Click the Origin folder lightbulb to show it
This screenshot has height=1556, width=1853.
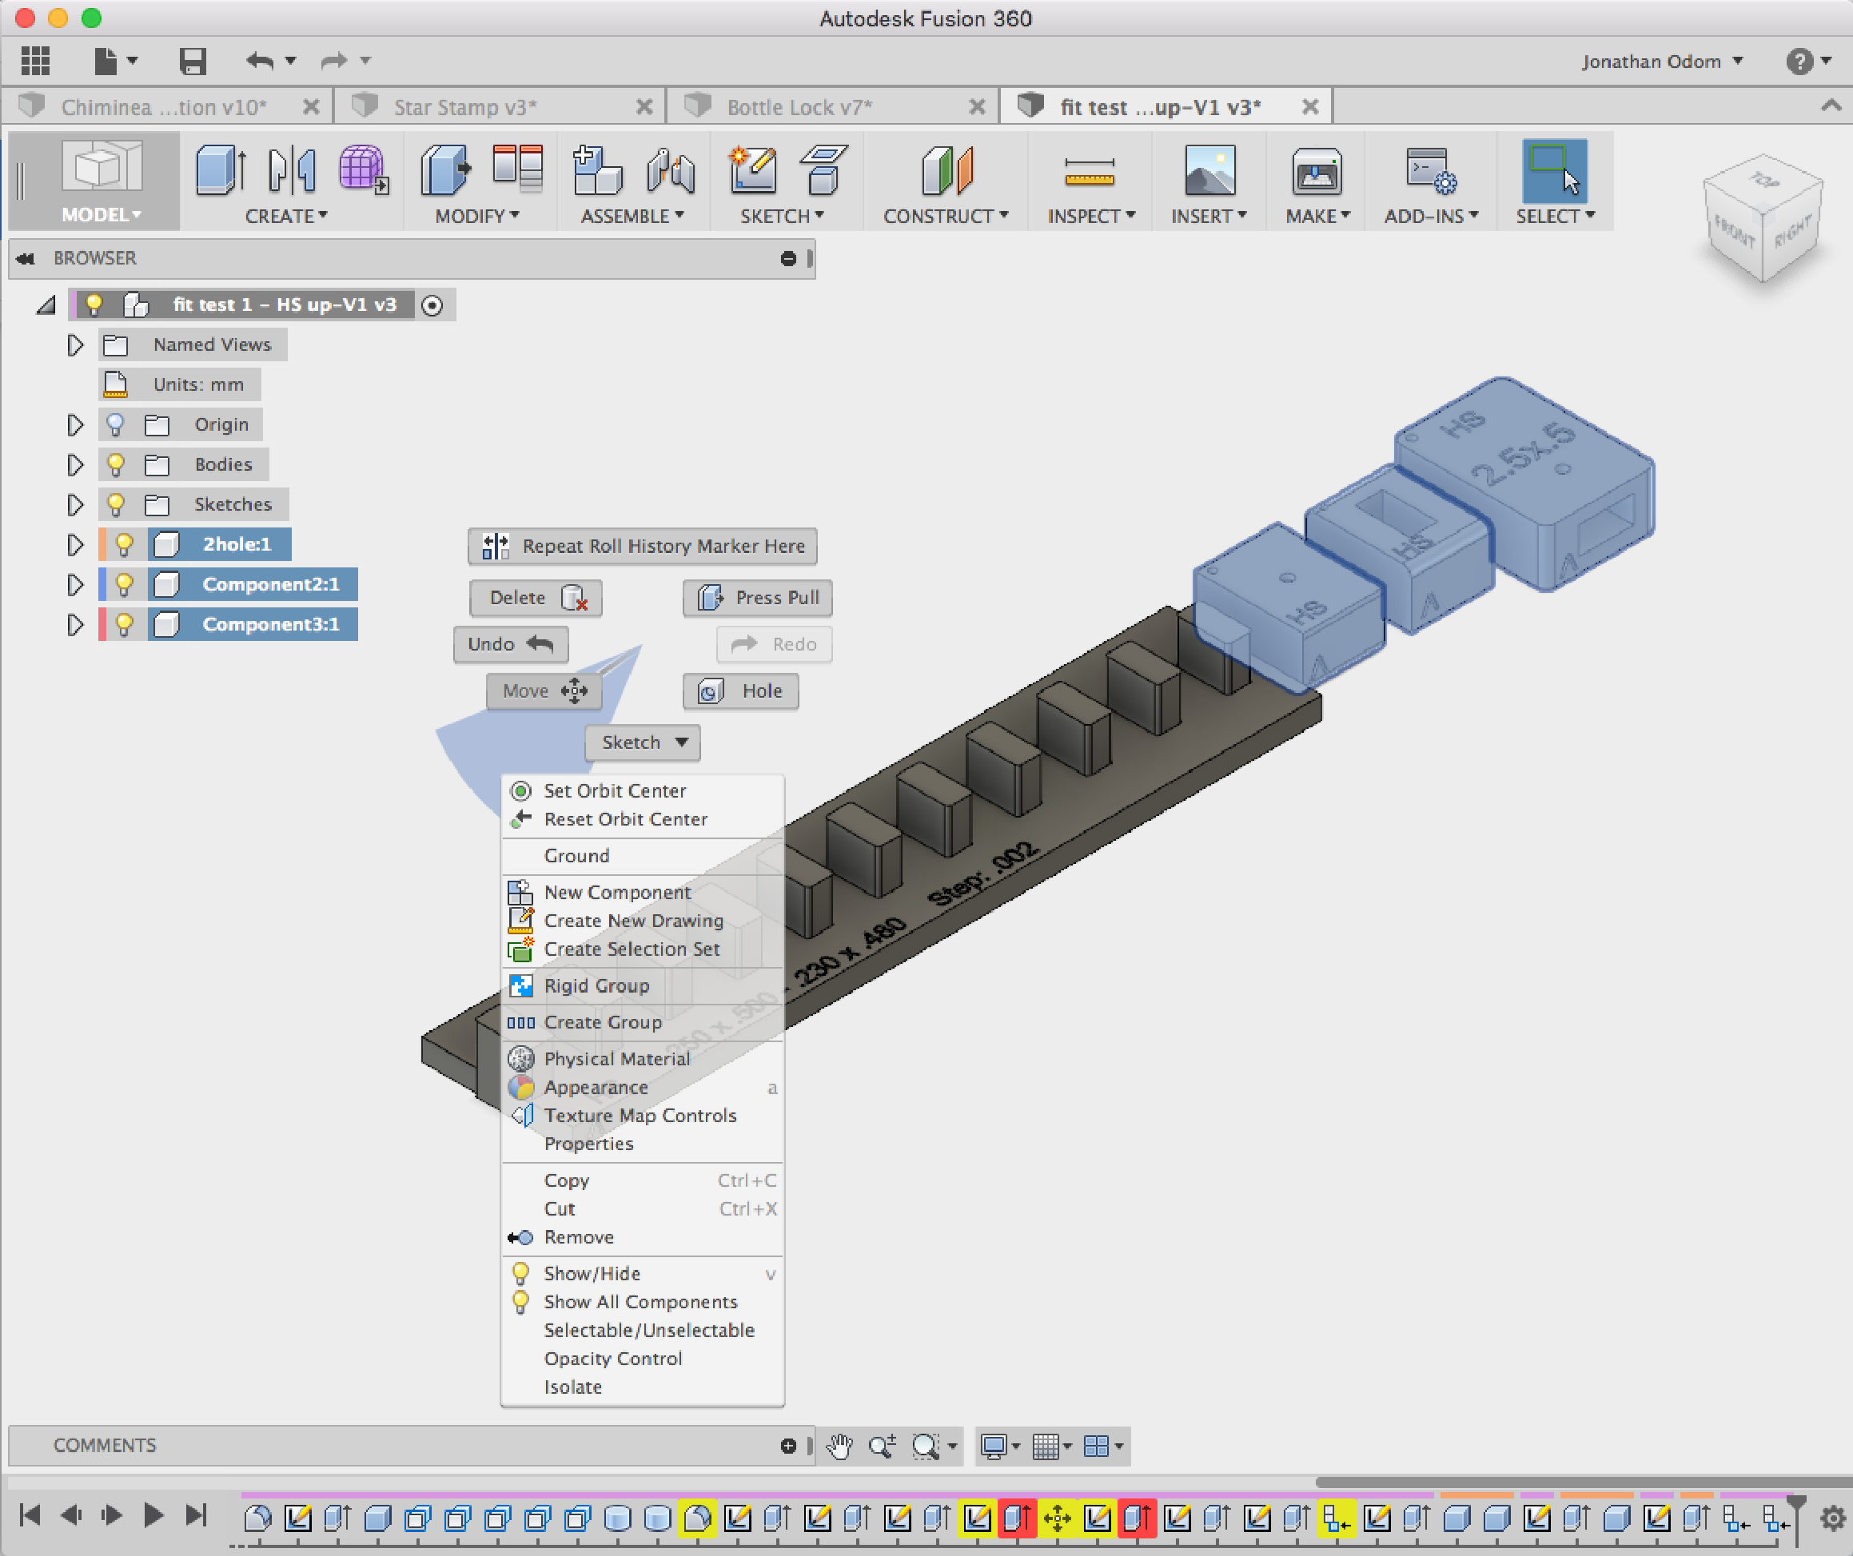(116, 424)
